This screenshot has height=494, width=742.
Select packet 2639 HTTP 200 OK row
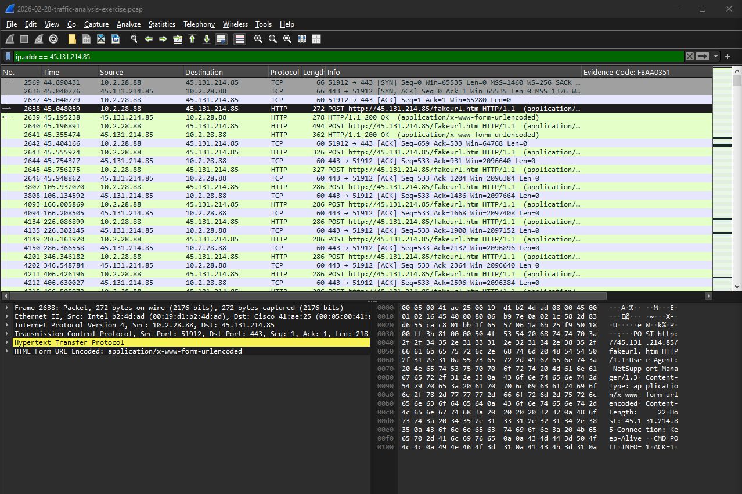pyautogui.click(x=356, y=117)
